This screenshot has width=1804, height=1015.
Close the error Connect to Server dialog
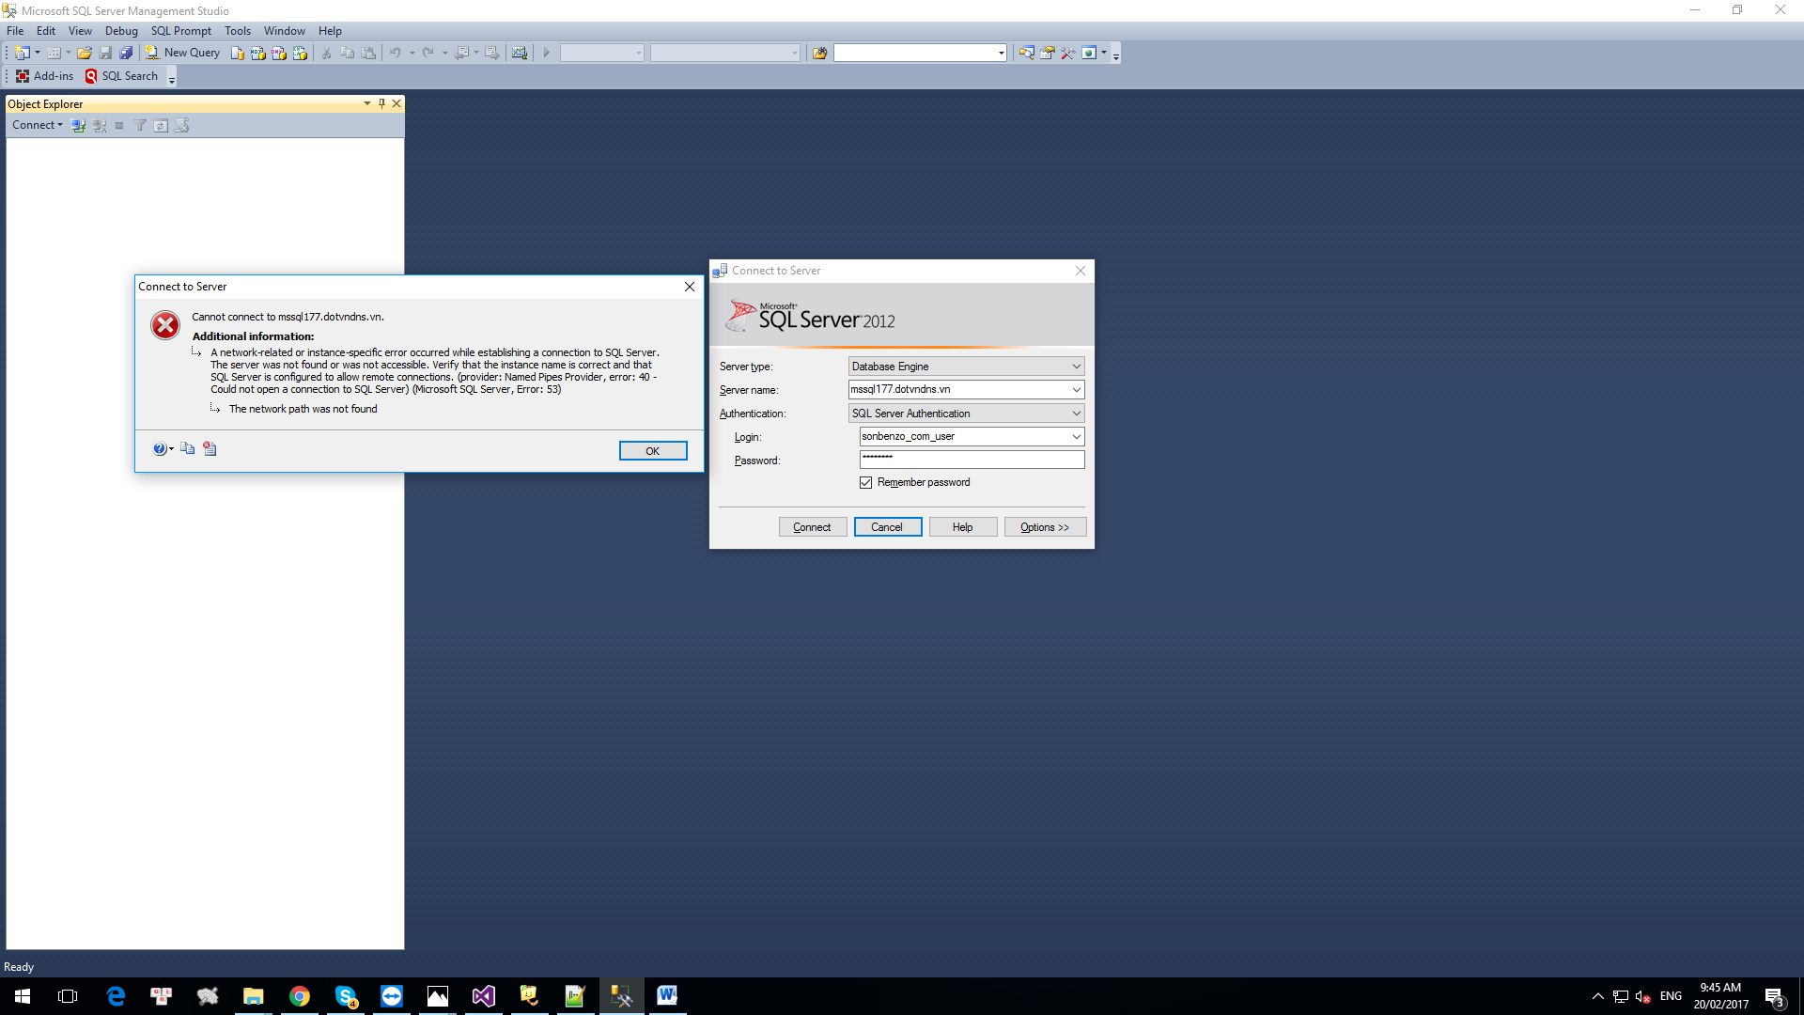tap(690, 287)
